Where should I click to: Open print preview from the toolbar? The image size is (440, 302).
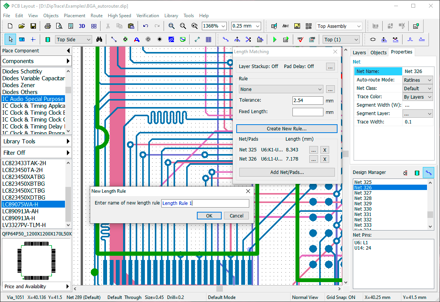coord(59,26)
